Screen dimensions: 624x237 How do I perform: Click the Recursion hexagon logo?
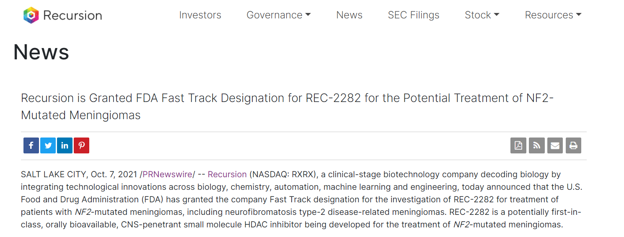[x=31, y=15]
